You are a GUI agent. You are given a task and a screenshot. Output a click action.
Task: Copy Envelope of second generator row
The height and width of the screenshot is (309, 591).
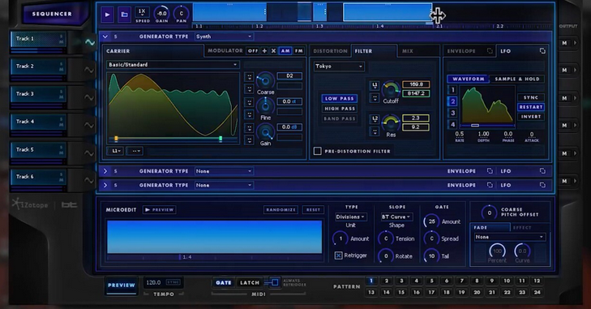coord(490,171)
